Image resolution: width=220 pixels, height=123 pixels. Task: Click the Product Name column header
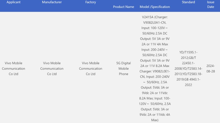click(x=123, y=7)
